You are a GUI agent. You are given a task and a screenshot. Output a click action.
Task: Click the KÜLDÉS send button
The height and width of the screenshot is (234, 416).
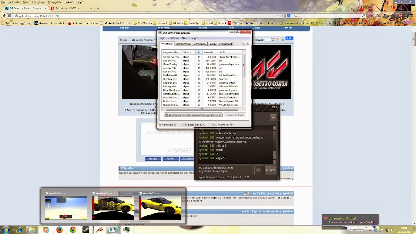(x=270, y=170)
